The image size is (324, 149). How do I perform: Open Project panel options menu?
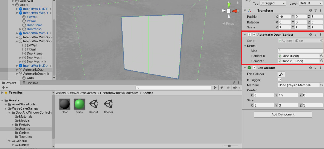pyautogui.click(x=239, y=83)
